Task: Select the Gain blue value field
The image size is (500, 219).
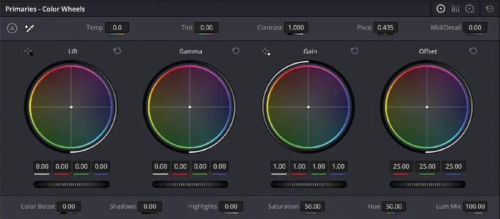Action: [338, 166]
